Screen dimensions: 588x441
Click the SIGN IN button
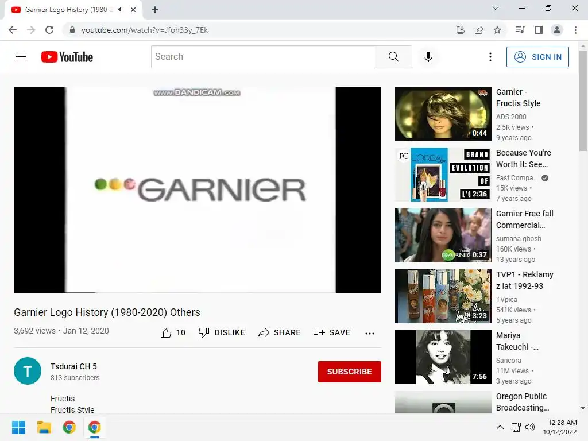(537, 57)
